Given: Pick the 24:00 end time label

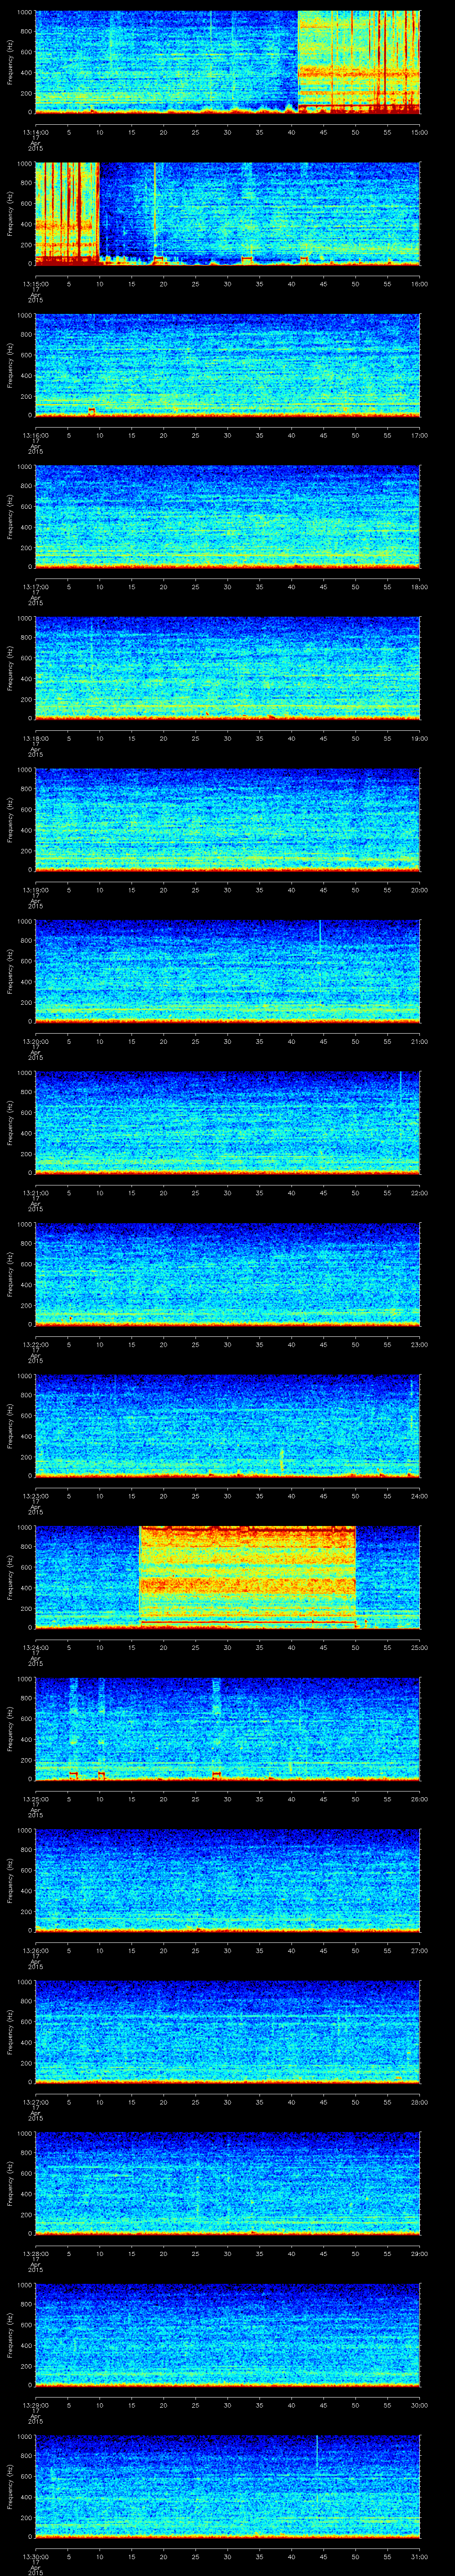Looking at the screenshot, I should point(419,1496).
